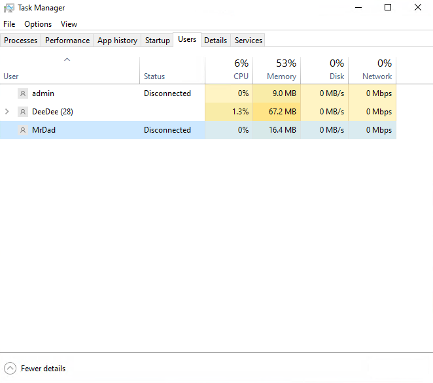Screen dimensions: 433x383
Task: Click MrDad's 0 MB/s disk value
Action: [x=332, y=130]
